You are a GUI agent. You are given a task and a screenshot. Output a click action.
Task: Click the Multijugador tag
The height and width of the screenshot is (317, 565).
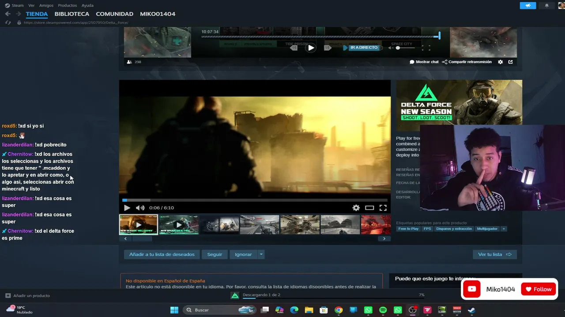pos(487,229)
